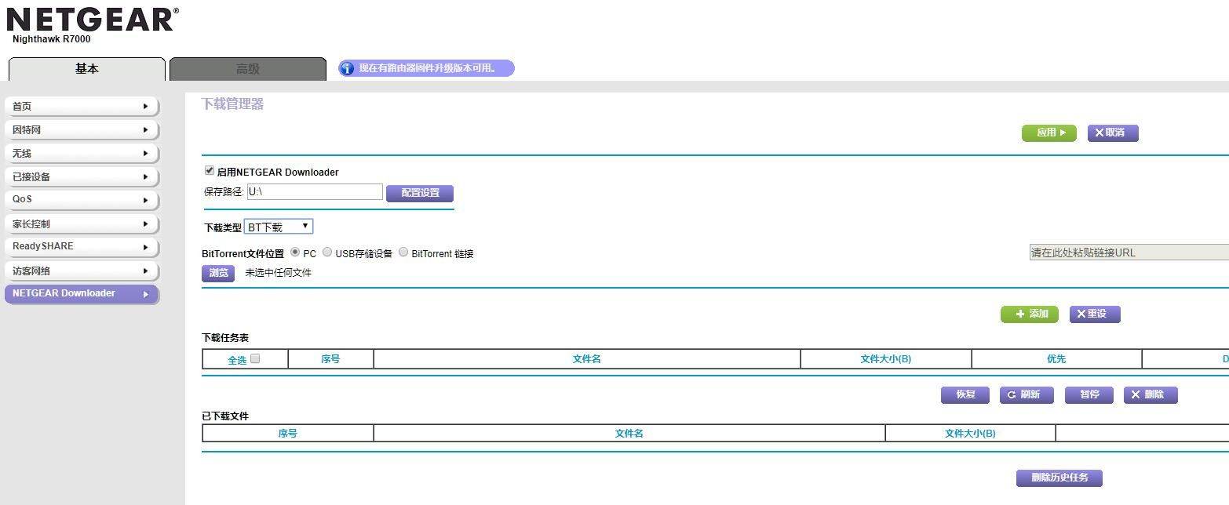Viewport: 1229px width, 505px height.
Task: Click the 删除 delete button with X
Action: tap(1151, 395)
